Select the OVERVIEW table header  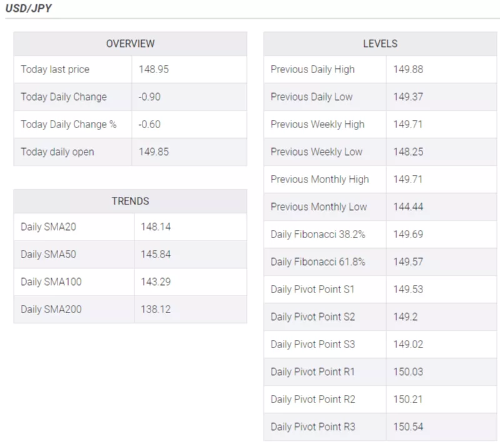[130, 44]
